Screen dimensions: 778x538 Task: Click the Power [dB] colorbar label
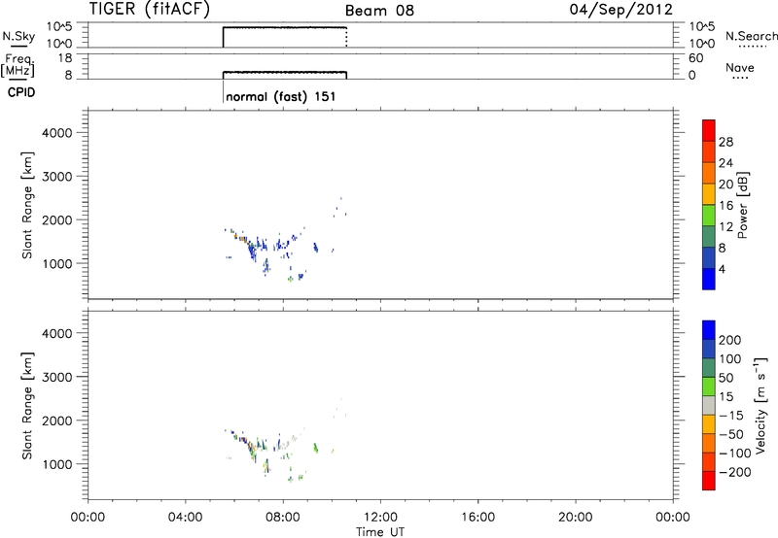tap(742, 205)
